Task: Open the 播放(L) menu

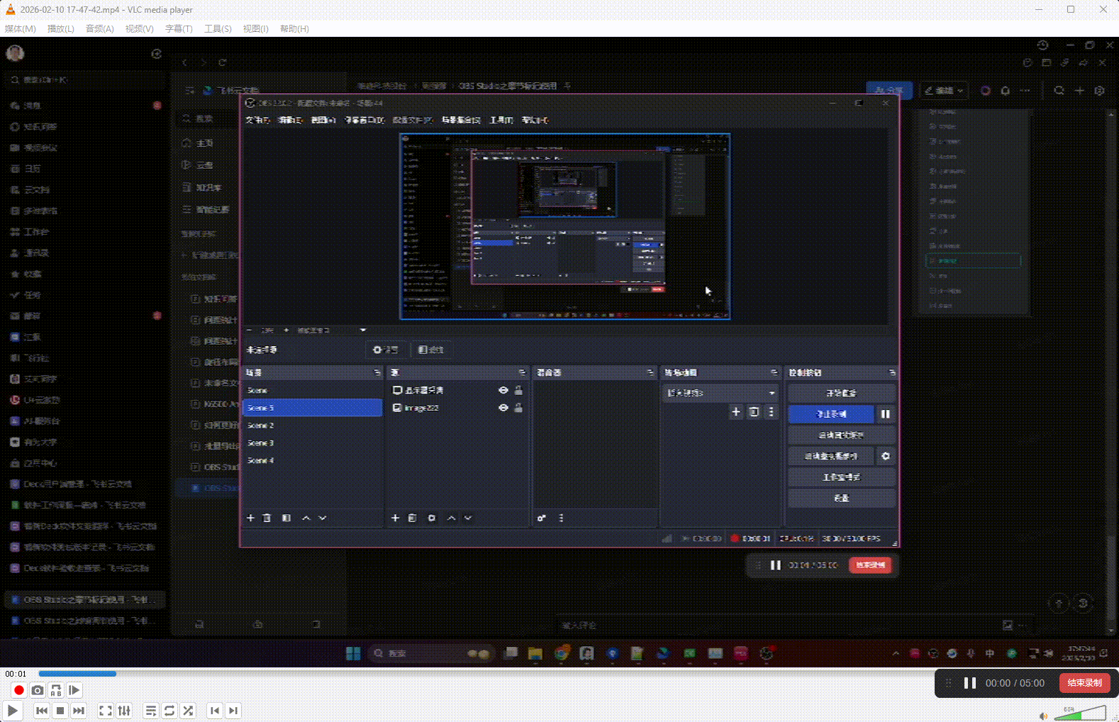Action: click(60, 29)
